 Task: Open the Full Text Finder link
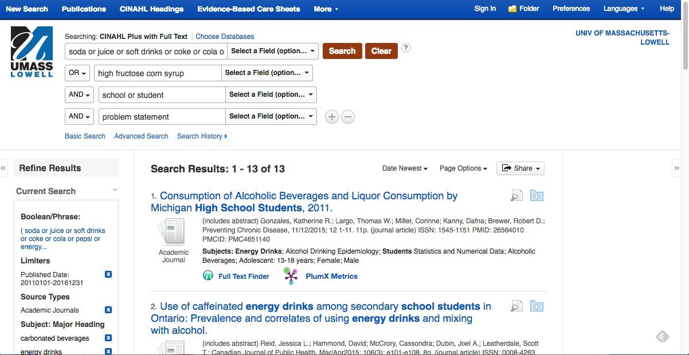[x=244, y=276]
